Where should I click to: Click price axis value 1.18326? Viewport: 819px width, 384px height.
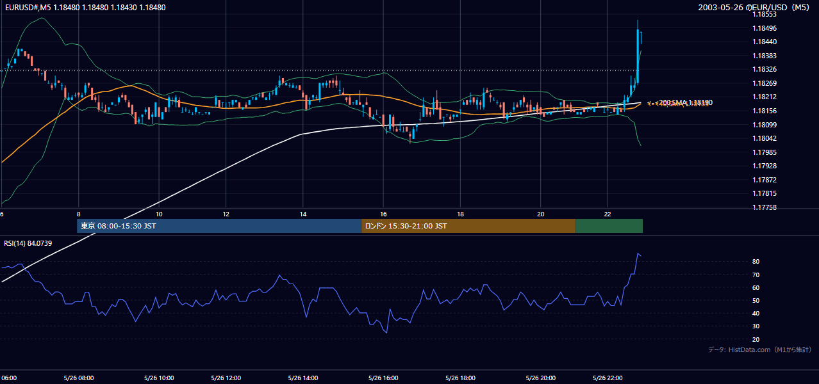764,69
